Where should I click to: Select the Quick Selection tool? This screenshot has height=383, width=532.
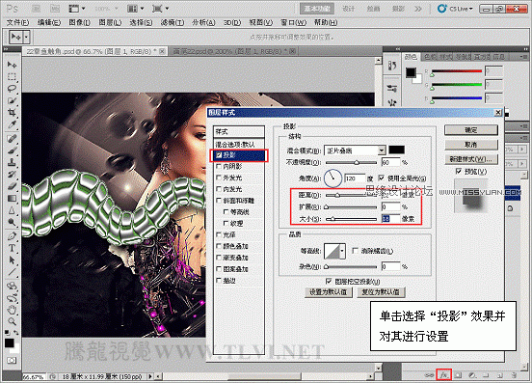pyautogui.click(x=12, y=100)
